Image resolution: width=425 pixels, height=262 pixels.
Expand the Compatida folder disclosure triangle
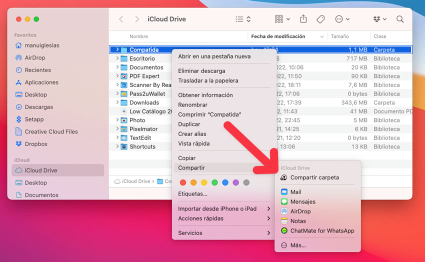pos(117,49)
